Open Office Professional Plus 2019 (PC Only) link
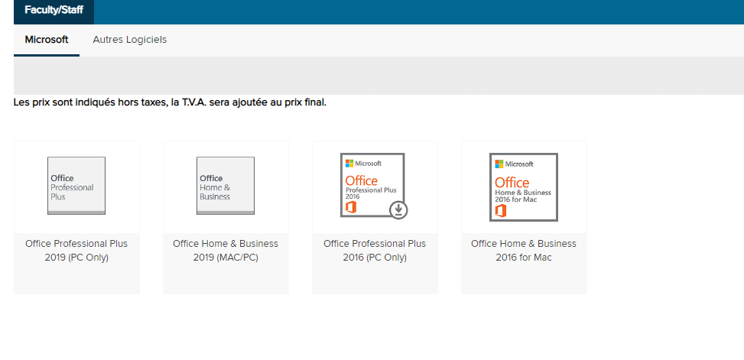744x360 pixels. tap(76, 251)
